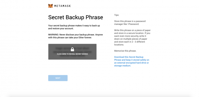
Task: Click the Secret Backup Phrase heading
Action: (x=76, y=17)
